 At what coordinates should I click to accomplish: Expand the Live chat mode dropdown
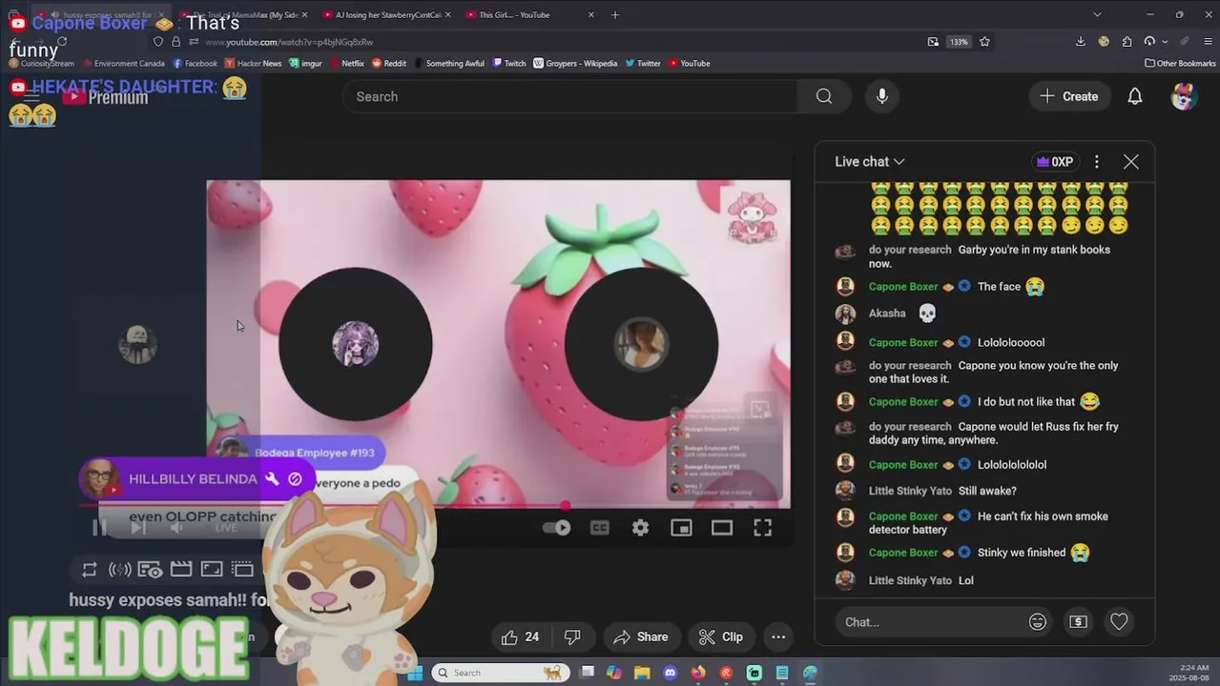(869, 162)
